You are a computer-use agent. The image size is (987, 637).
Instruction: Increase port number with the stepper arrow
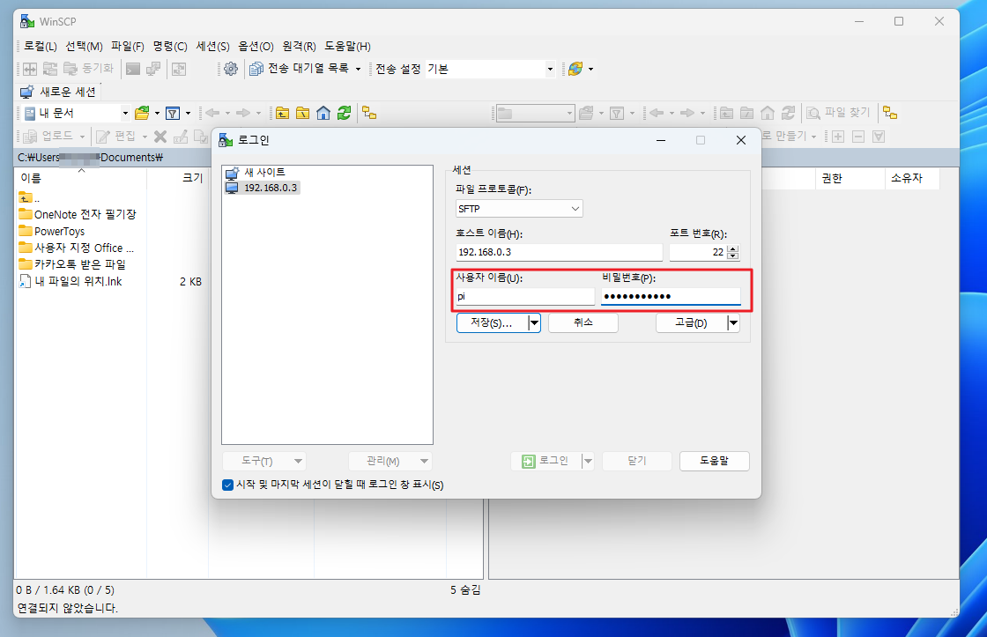[x=732, y=248]
